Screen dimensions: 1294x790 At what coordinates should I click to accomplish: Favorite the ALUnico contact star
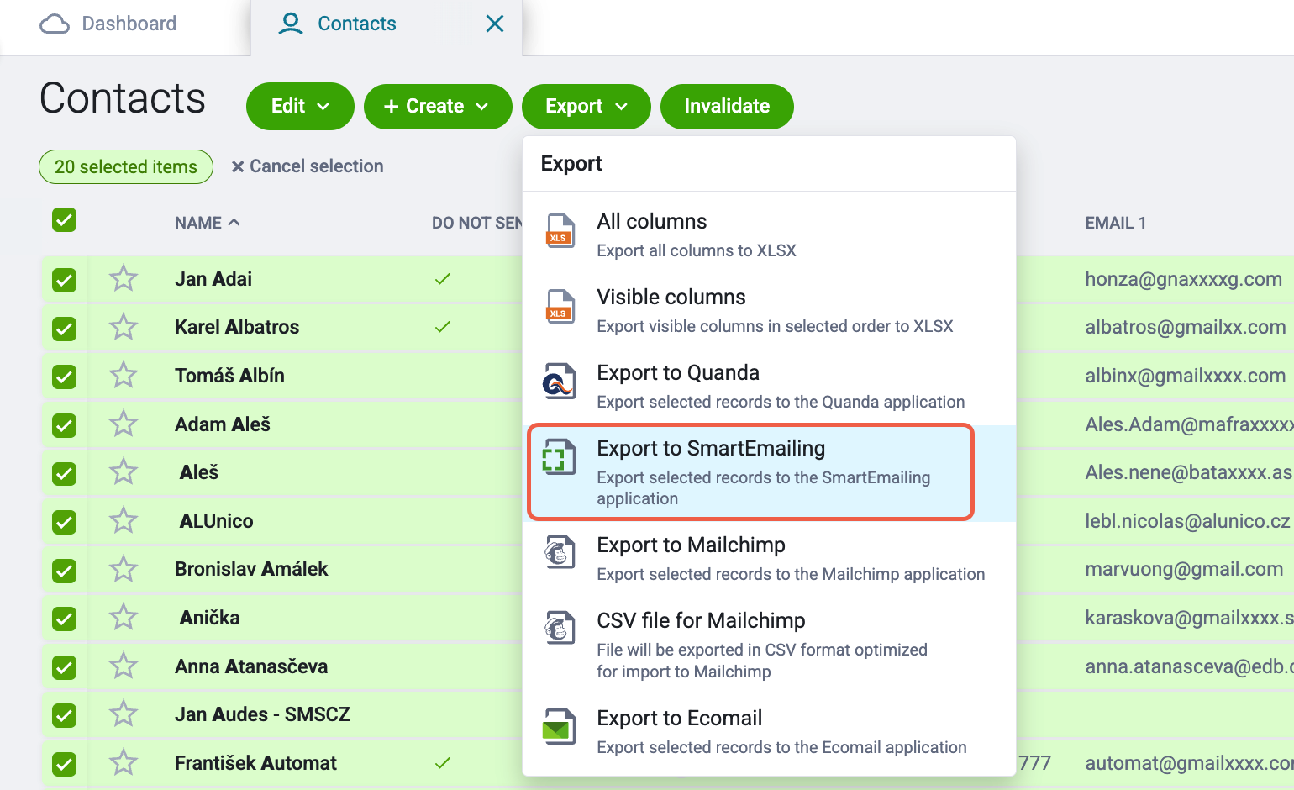[x=124, y=521]
